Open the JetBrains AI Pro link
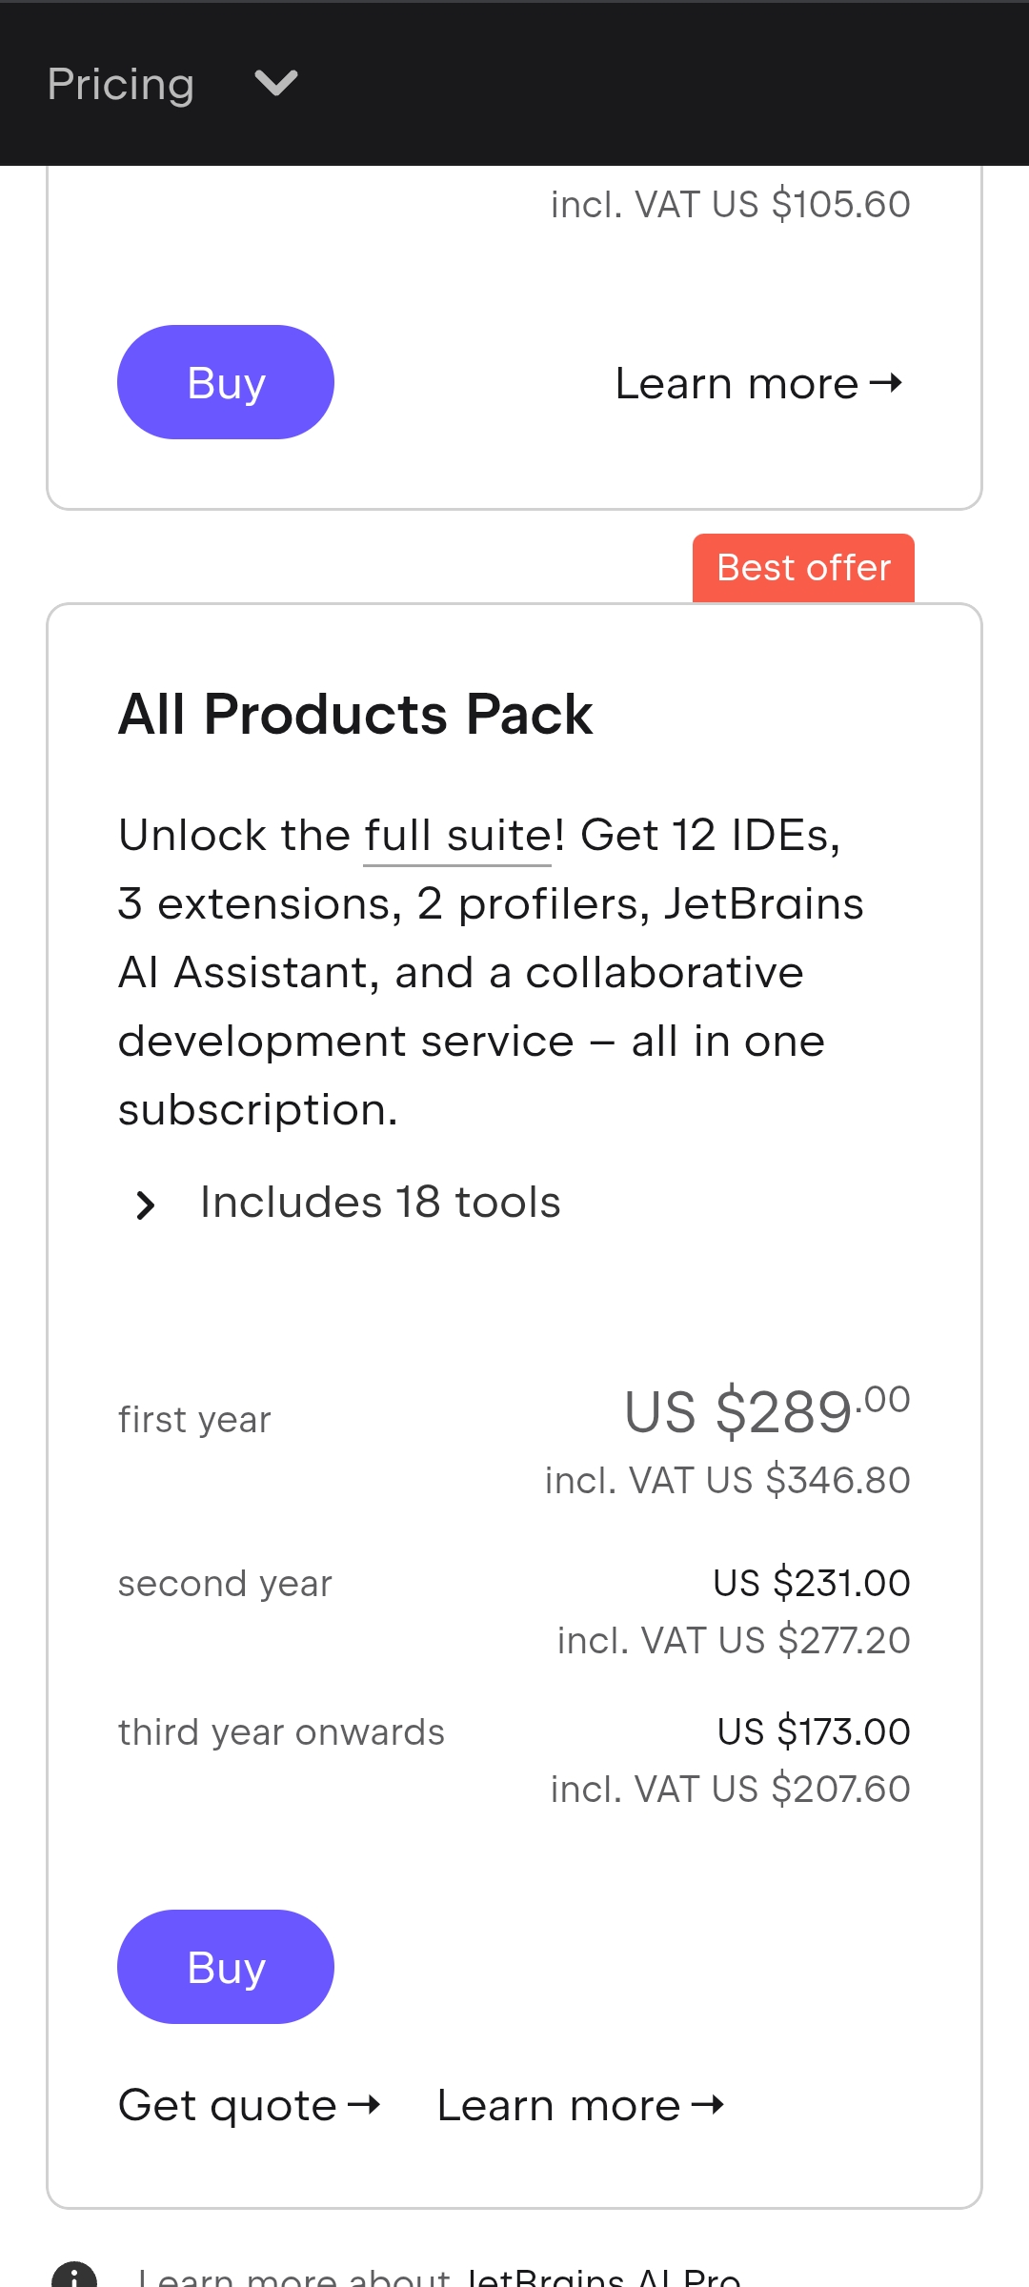This screenshot has width=1029, height=2287. [603, 2277]
